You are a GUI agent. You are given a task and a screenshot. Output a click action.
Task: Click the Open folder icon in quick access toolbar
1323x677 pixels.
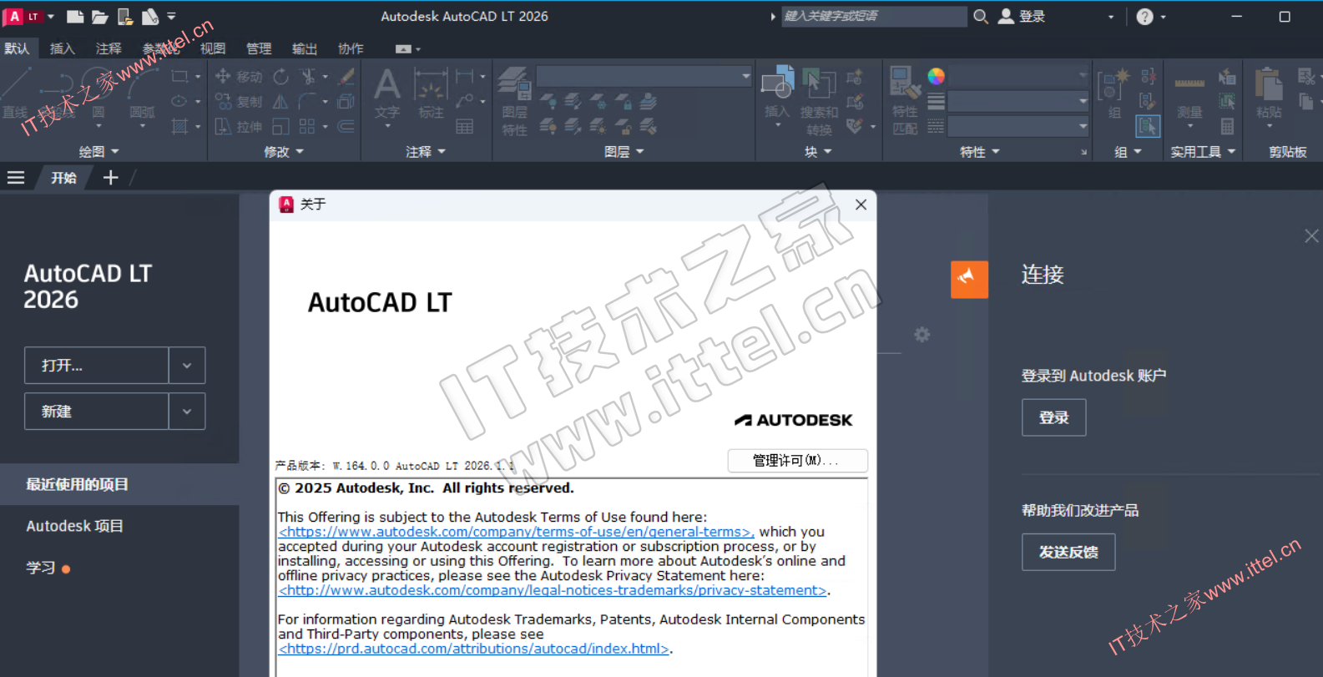(100, 17)
